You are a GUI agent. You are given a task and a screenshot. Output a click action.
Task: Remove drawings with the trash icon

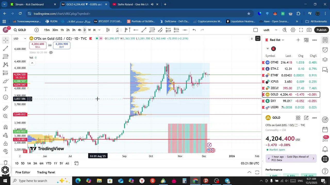tap(6, 162)
